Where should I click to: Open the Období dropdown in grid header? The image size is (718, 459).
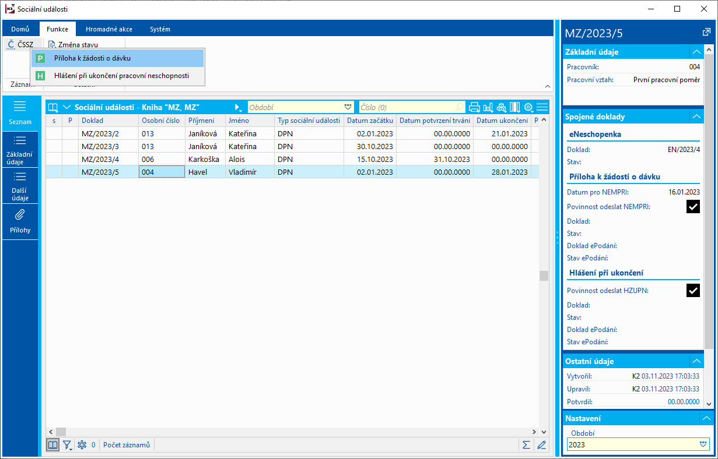(x=348, y=107)
